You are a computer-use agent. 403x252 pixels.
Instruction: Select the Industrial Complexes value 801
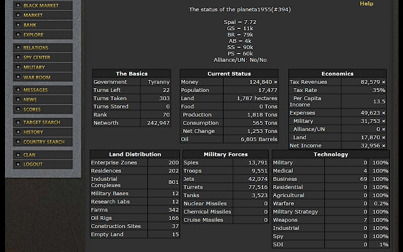(x=174, y=182)
